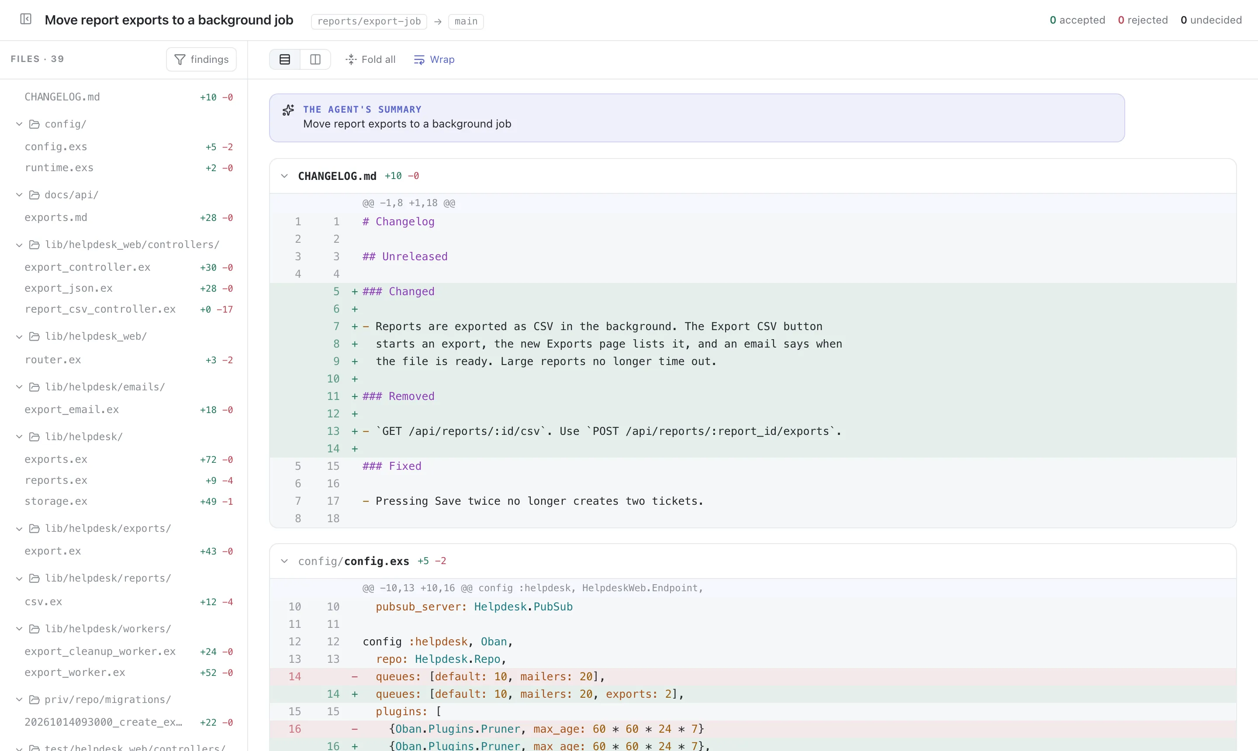1258x751 pixels.
Task: Open export_json.ex file
Action: 124,289
